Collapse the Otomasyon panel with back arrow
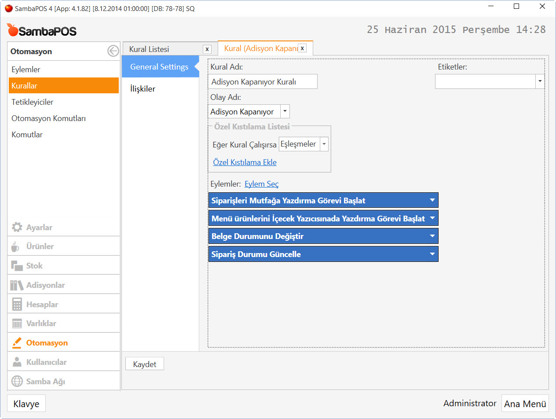Image resolution: width=556 pixels, height=419 pixels. (113, 51)
